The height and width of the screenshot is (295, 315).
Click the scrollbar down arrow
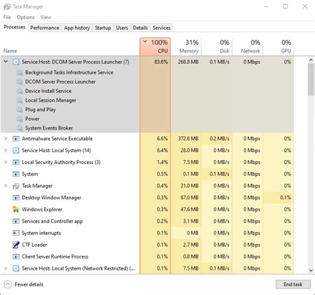point(311,270)
